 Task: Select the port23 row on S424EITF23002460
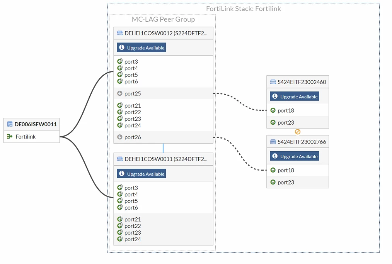[x=298, y=122]
